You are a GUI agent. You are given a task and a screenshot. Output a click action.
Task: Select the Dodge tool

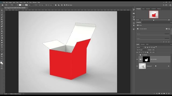tap(2, 43)
